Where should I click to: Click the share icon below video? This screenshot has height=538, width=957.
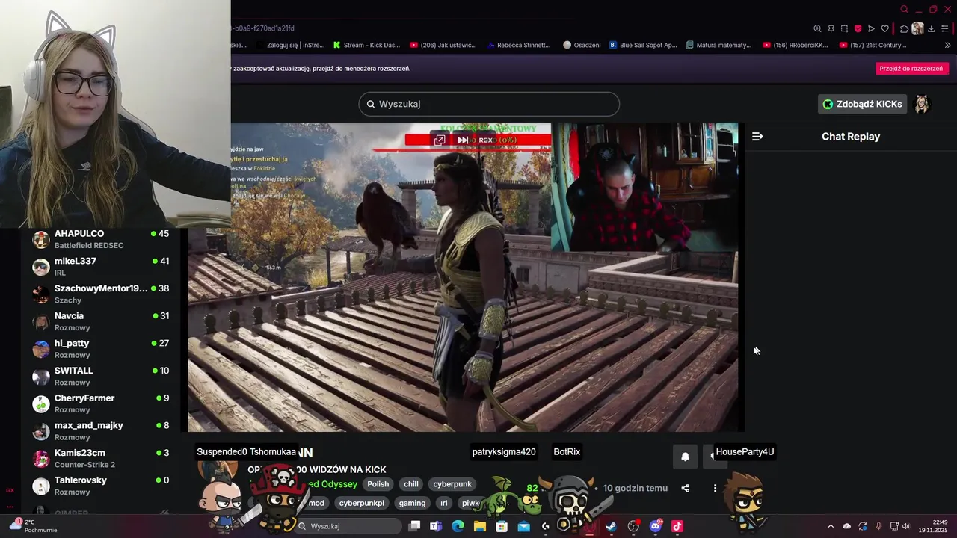(x=685, y=488)
